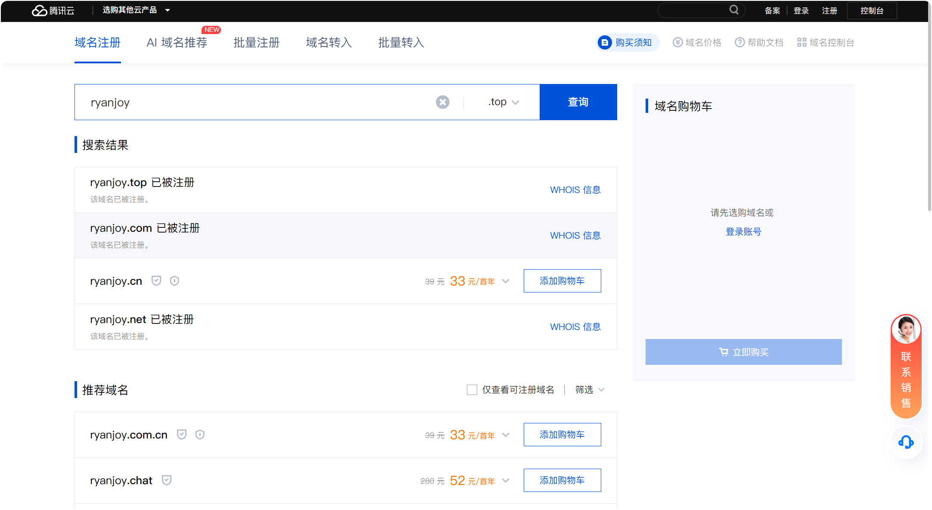Click the 查询 search button
Screen dimensions: 932x510
(x=578, y=102)
